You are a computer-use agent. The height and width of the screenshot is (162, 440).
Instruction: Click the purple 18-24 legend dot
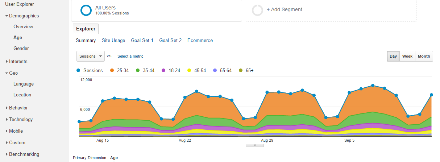tap(163, 70)
